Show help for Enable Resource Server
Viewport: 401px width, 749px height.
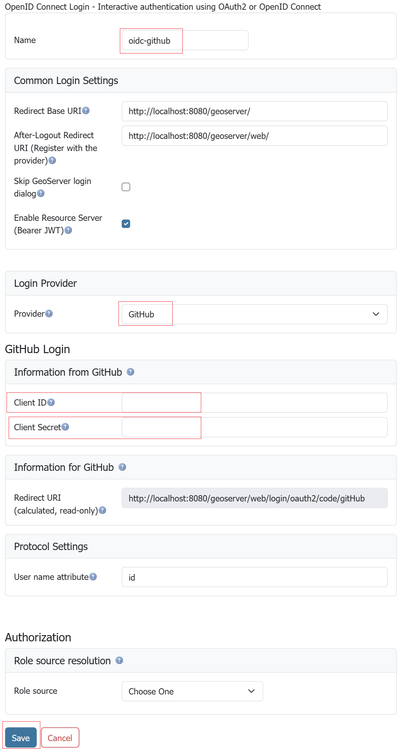click(x=68, y=230)
